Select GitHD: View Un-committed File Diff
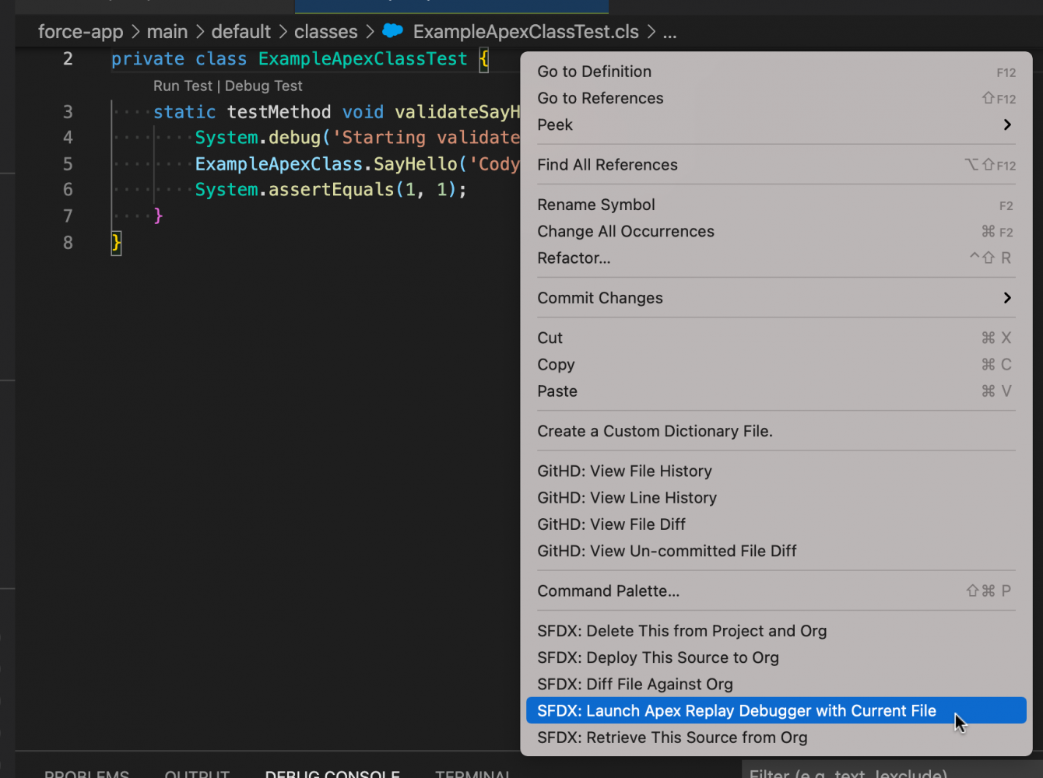The width and height of the screenshot is (1043, 778). (776, 551)
